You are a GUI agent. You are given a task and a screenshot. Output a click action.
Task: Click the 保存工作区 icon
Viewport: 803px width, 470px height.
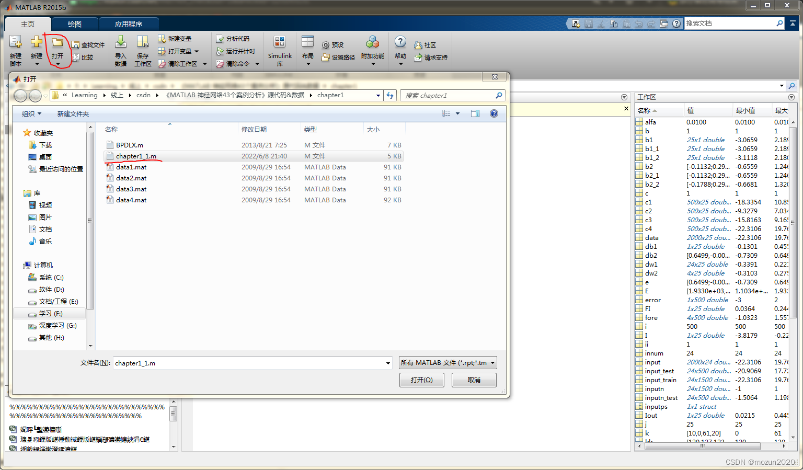coord(142,42)
